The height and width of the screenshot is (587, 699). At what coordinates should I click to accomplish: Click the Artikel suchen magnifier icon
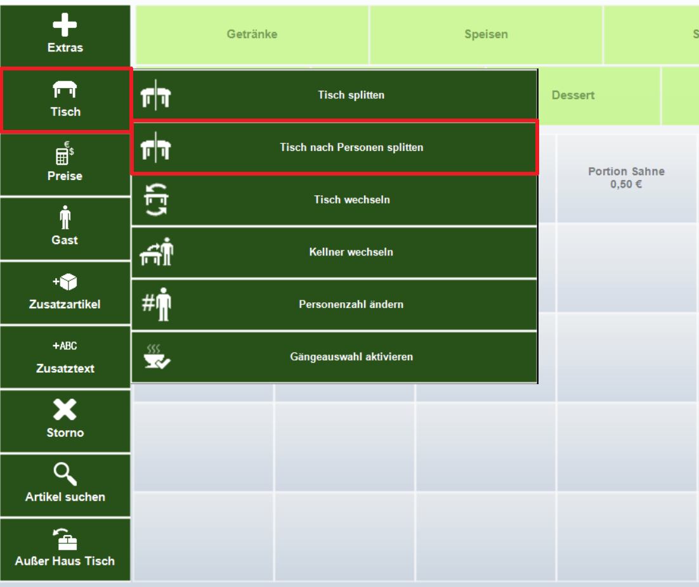(x=65, y=474)
